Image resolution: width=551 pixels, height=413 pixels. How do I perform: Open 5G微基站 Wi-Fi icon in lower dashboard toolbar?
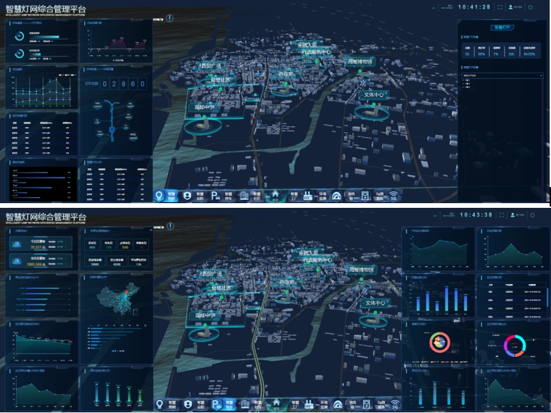(x=394, y=404)
